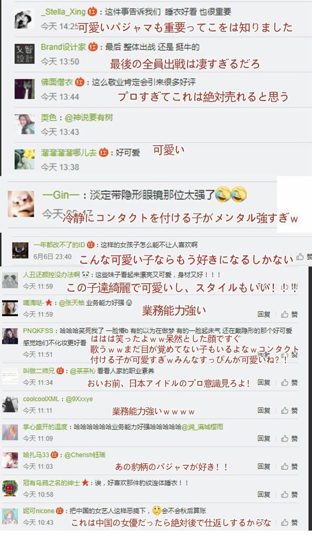Like the 一年都改不了的ID comment
Image resolution: width=312 pixels, height=536 pixels.
click(x=300, y=256)
